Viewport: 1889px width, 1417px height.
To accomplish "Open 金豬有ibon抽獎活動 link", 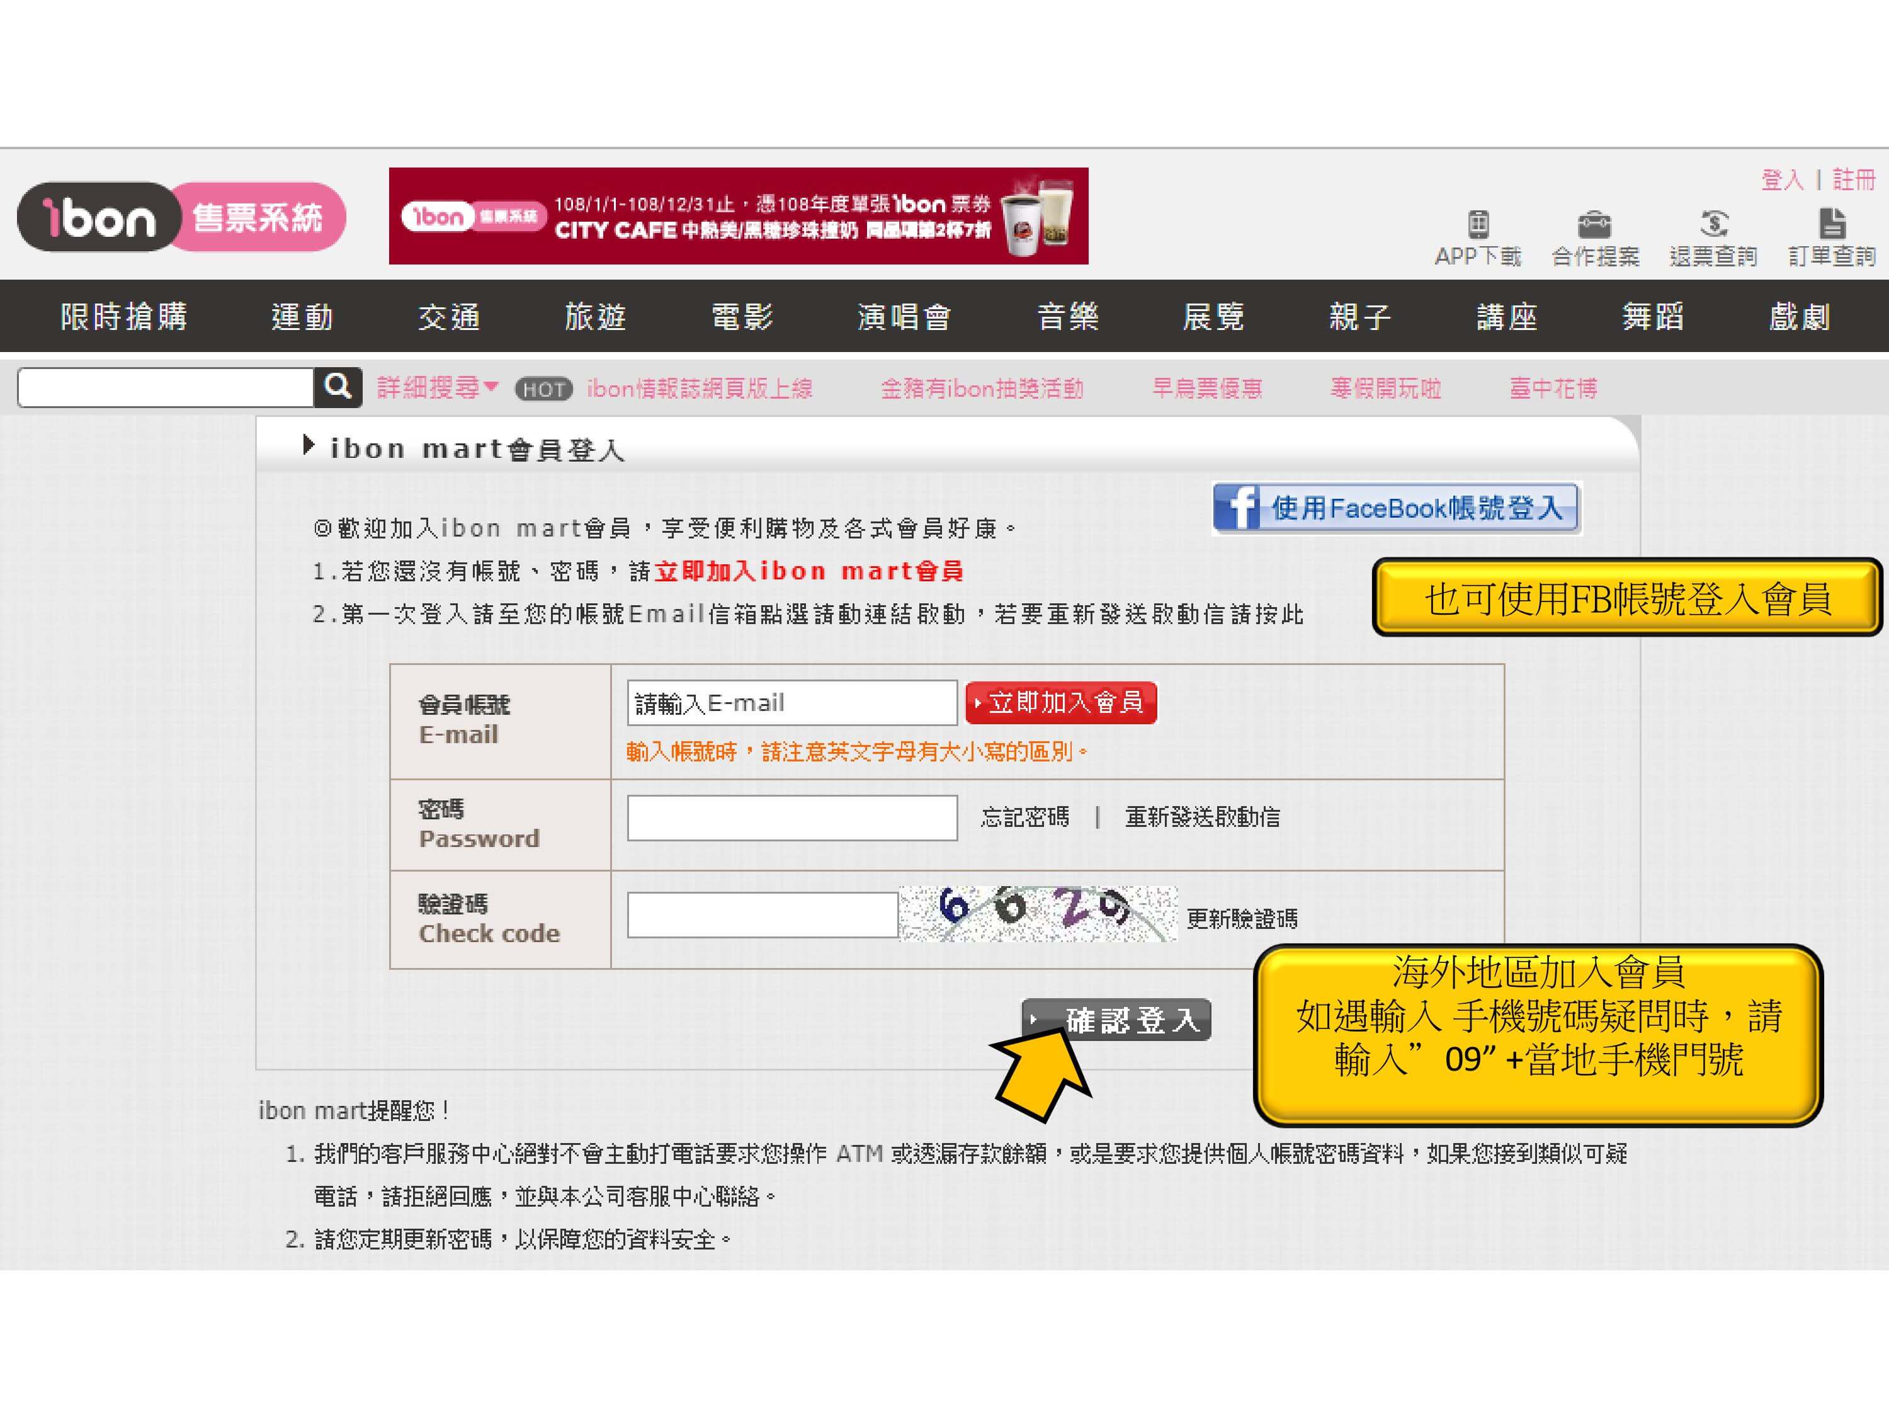I will click(982, 389).
